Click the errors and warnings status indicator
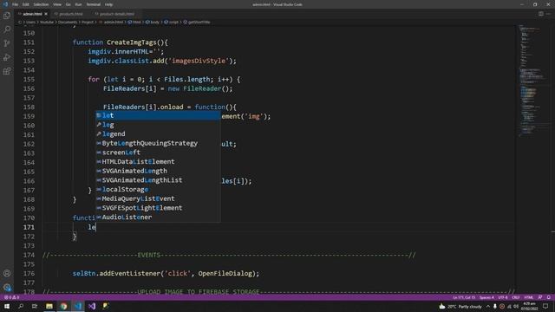Screen dimensions: 555x312 coord(11,297)
